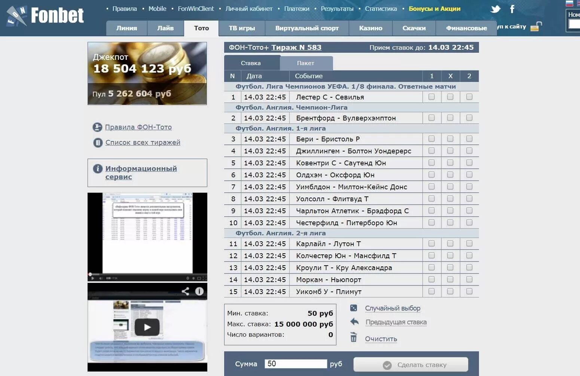Focus the Сумма input field
The width and height of the screenshot is (580, 376).
[x=296, y=364]
